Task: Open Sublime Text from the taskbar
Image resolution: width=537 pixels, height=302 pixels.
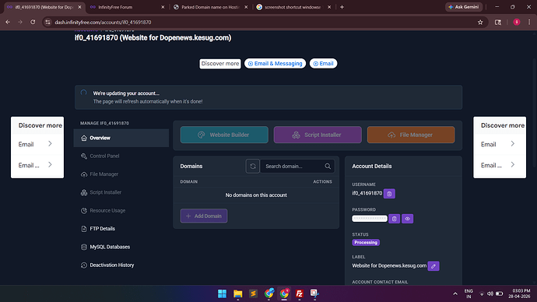Action: pyautogui.click(x=253, y=293)
